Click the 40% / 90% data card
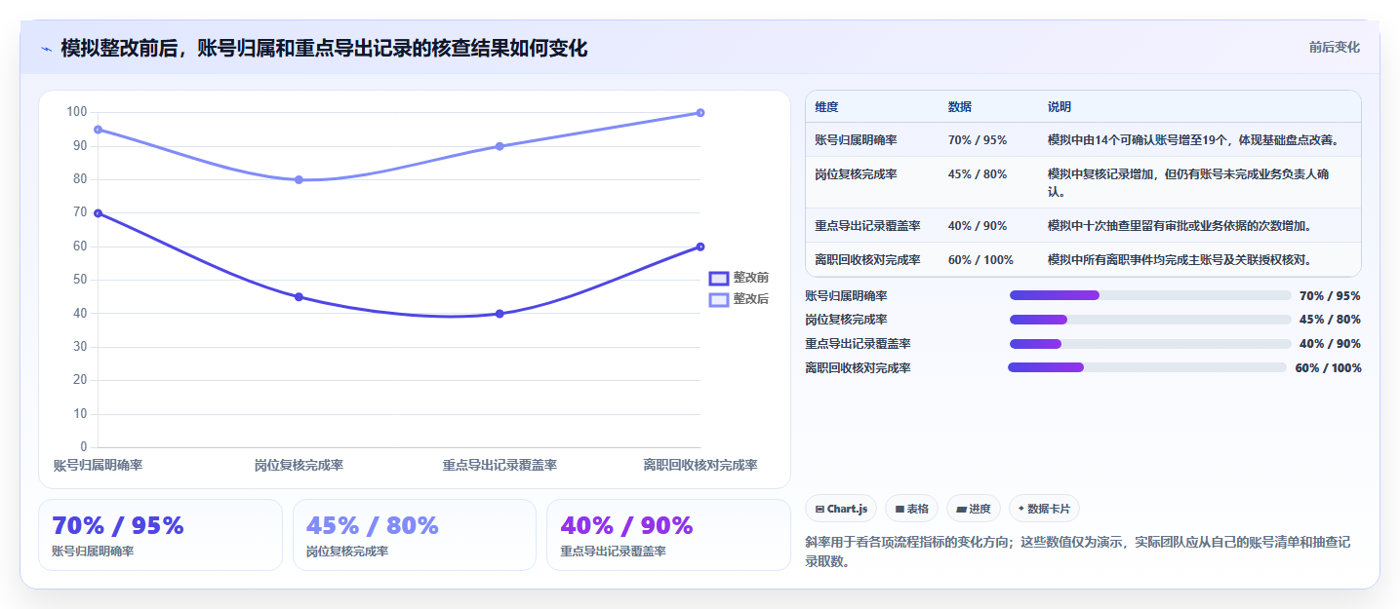 point(668,535)
